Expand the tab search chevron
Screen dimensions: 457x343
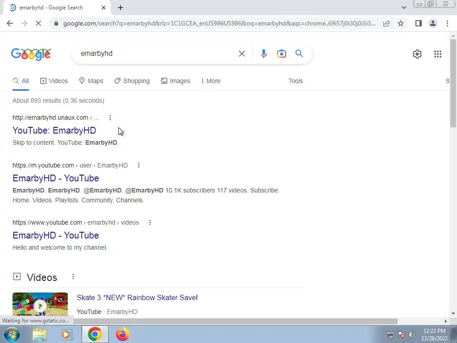[403, 8]
